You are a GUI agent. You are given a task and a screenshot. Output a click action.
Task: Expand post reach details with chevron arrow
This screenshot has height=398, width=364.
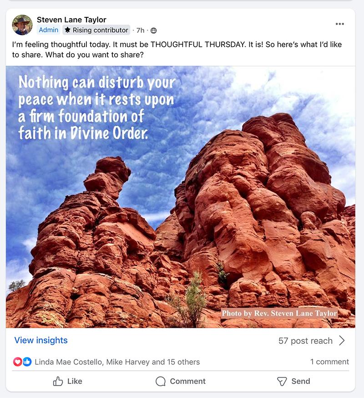point(342,341)
